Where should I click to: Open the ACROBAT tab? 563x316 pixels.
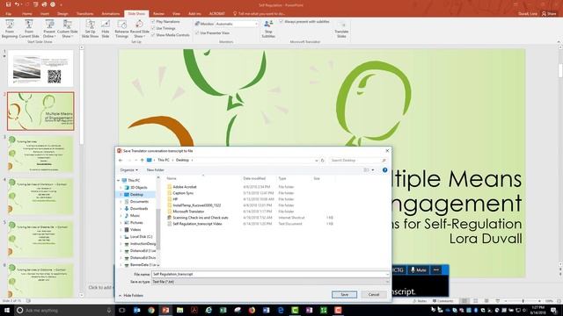pyautogui.click(x=217, y=14)
